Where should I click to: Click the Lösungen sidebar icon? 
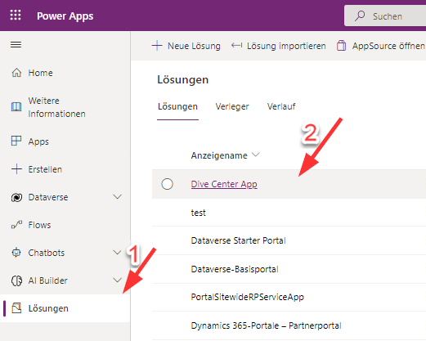click(x=16, y=308)
